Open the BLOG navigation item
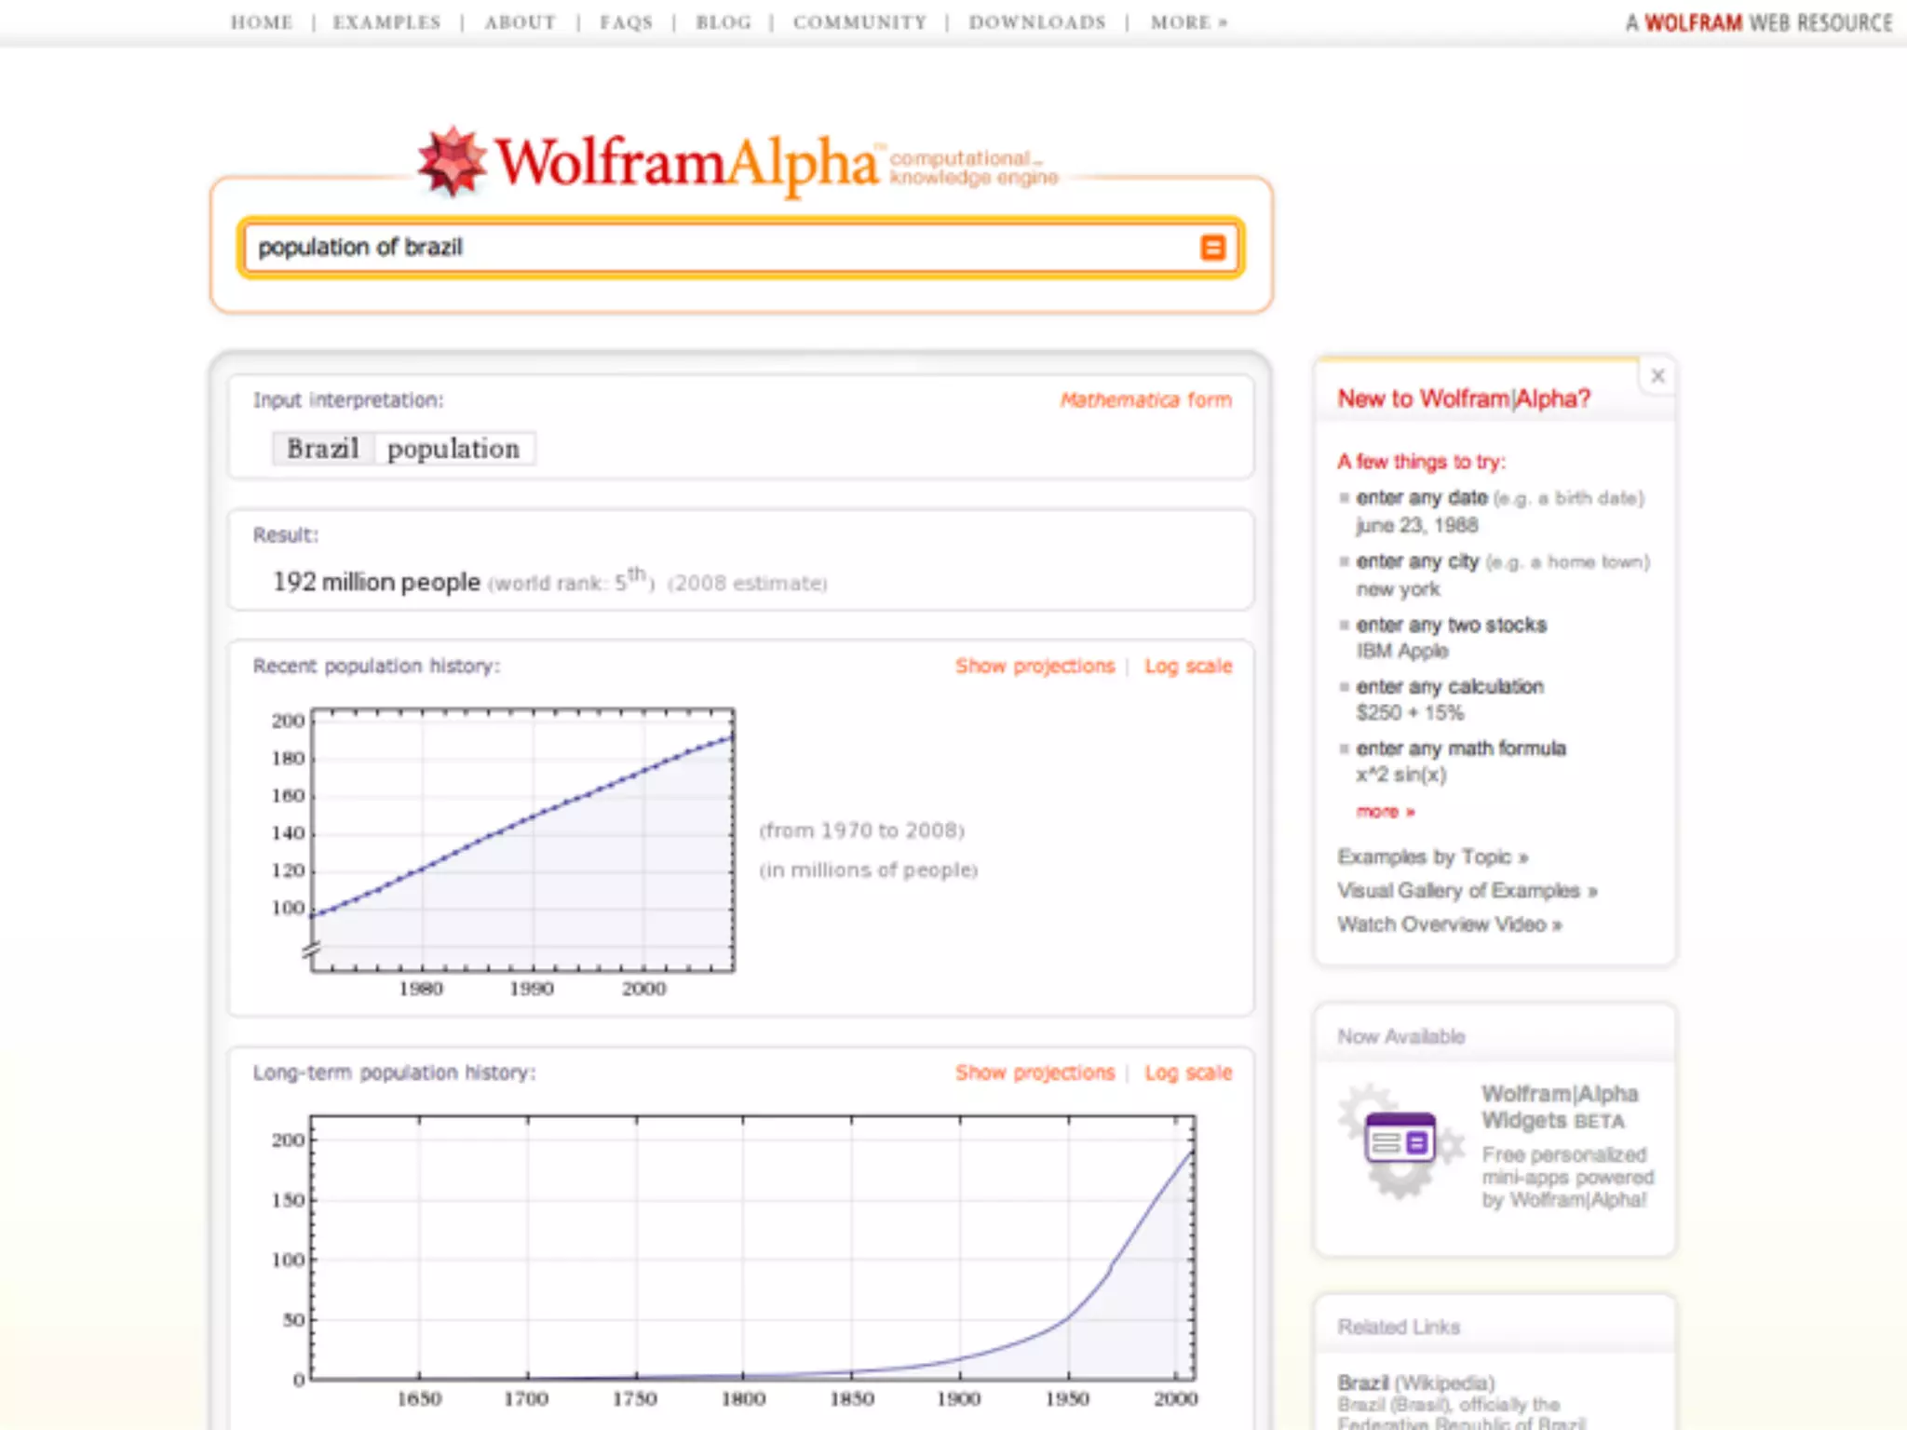This screenshot has height=1430, width=1907. (724, 22)
